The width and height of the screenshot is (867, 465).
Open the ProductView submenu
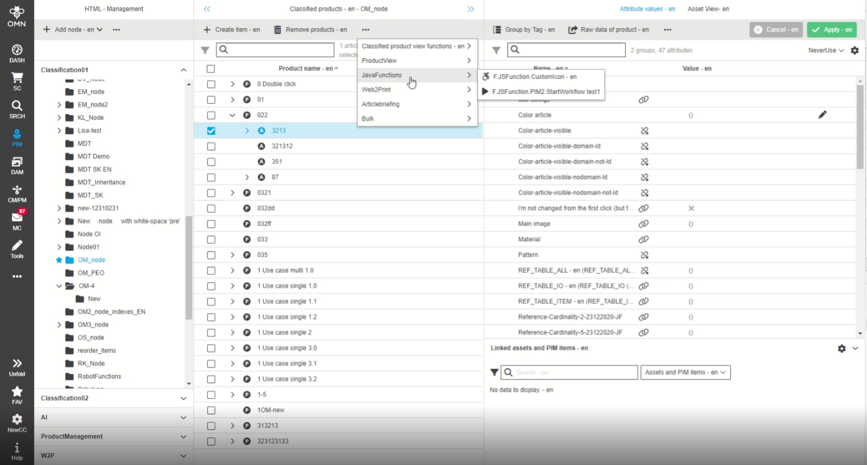pos(417,61)
